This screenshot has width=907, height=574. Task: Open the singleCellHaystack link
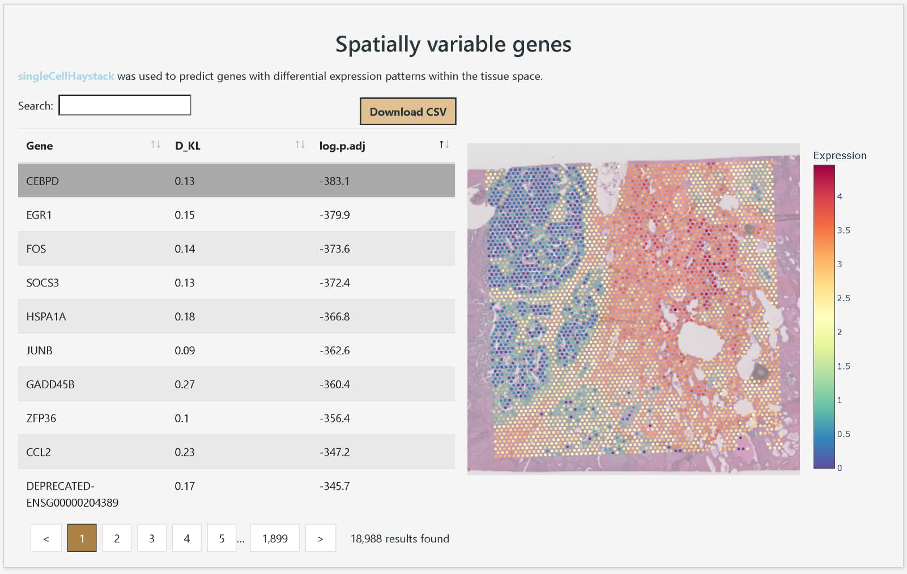[66, 76]
